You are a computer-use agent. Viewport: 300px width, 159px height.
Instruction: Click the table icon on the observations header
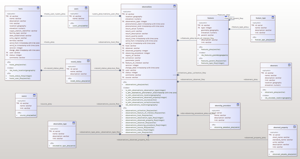pos(174,6)
